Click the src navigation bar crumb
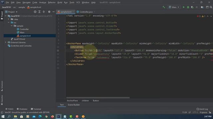Viewport: 213px width, 119px height. click(x=15, y=7)
